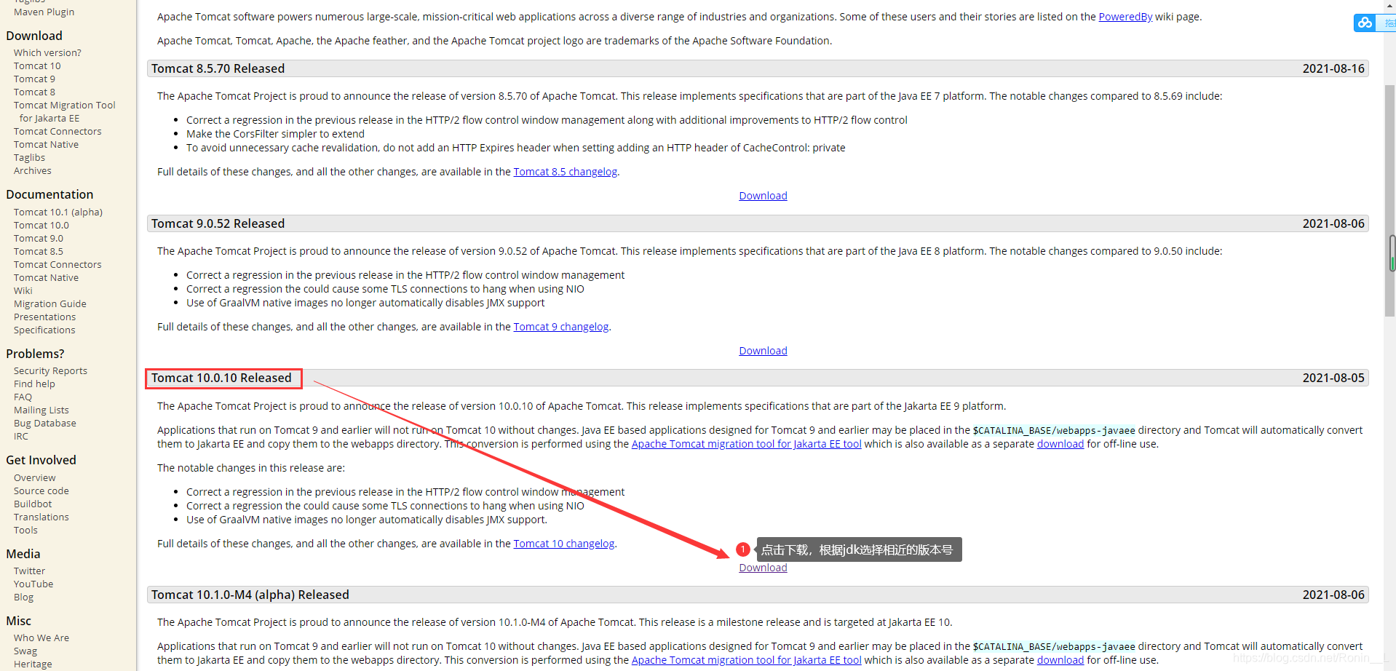1396x671 pixels.
Task: Open Tomcat Migration Tool for Jakarta EE
Action: (x=64, y=111)
